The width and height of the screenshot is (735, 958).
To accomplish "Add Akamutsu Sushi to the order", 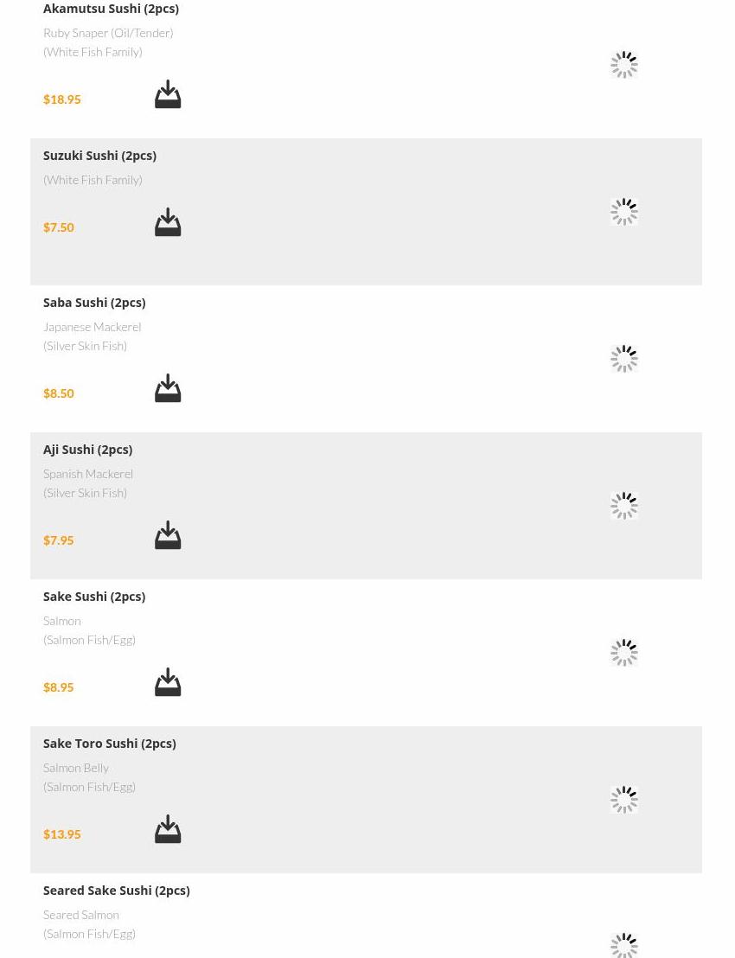I will (x=168, y=94).
